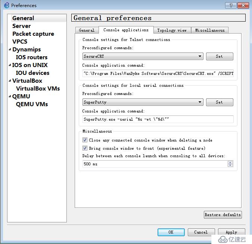Switch to the Topology view tab
Viewport: 252px width, 244px height.
click(x=172, y=30)
